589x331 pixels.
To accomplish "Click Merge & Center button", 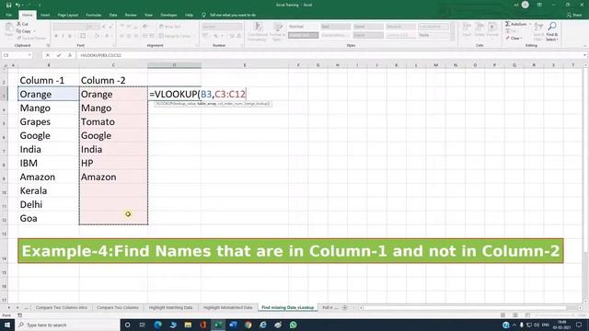I will 175,36.
